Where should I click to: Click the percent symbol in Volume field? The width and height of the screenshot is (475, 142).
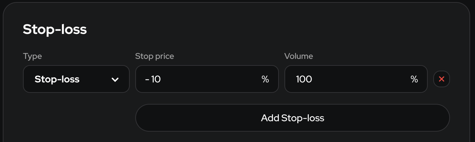point(414,79)
